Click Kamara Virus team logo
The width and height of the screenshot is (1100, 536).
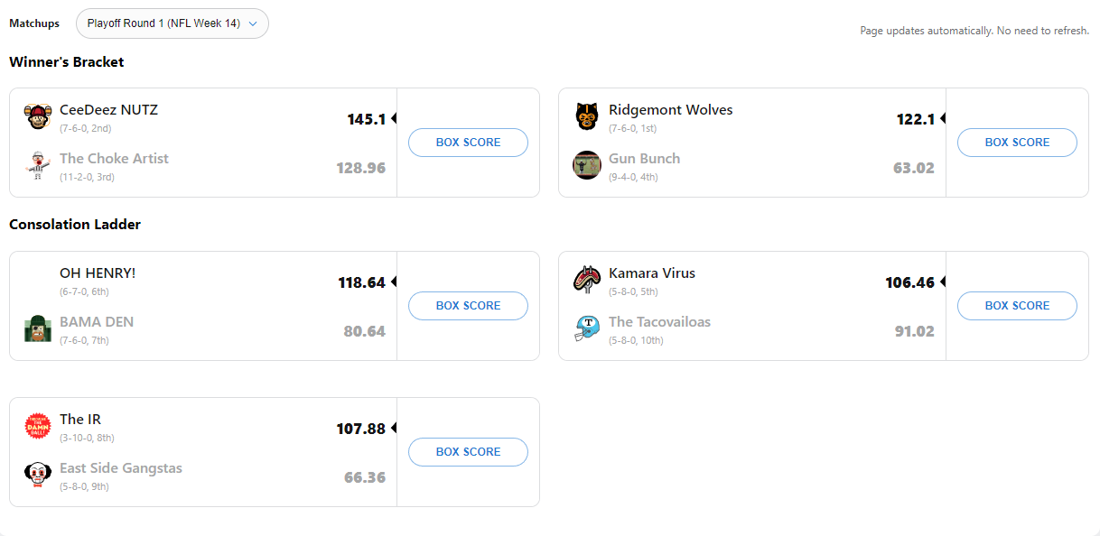pos(586,280)
